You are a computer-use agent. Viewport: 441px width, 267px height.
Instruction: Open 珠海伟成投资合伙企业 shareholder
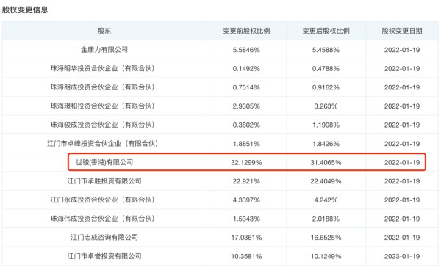(102, 219)
